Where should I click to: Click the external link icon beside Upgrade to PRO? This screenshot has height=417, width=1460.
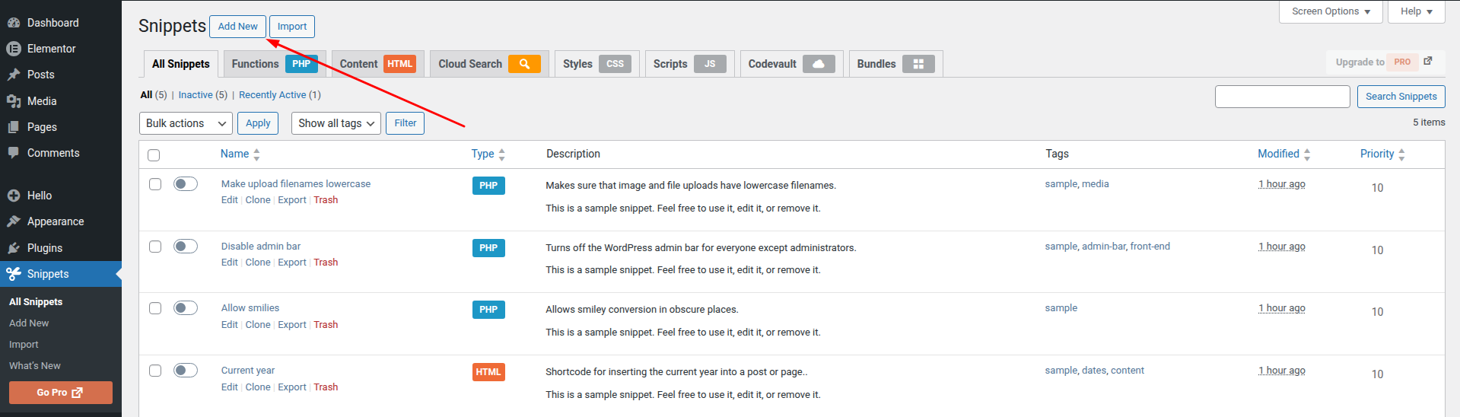pyautogui.click(x=1428, y=62)
